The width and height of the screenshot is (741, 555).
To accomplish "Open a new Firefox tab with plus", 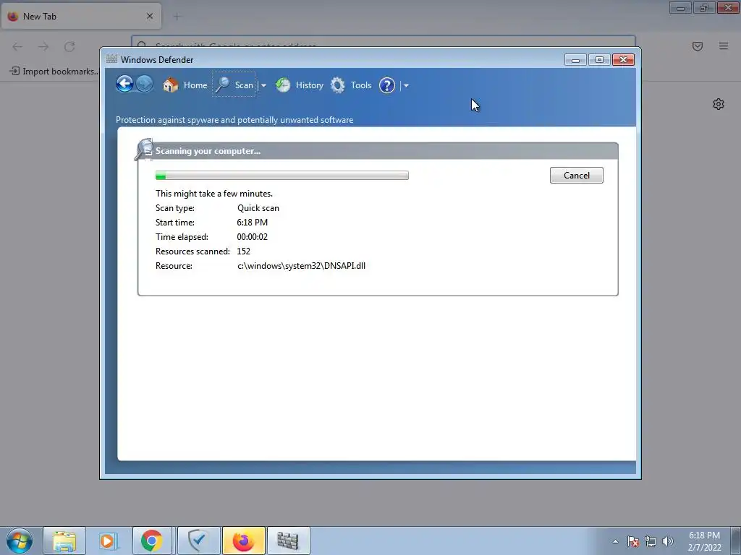I will point(177,17).
